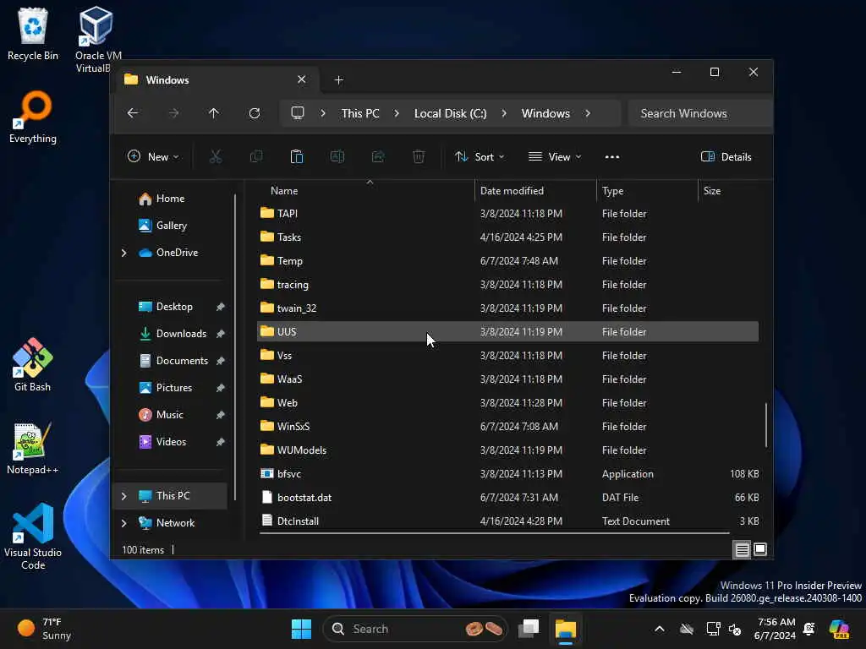The image size is (866, 649).
Task: Select the Git Bash desktop shortcut
Action: [x=33, y=365]
